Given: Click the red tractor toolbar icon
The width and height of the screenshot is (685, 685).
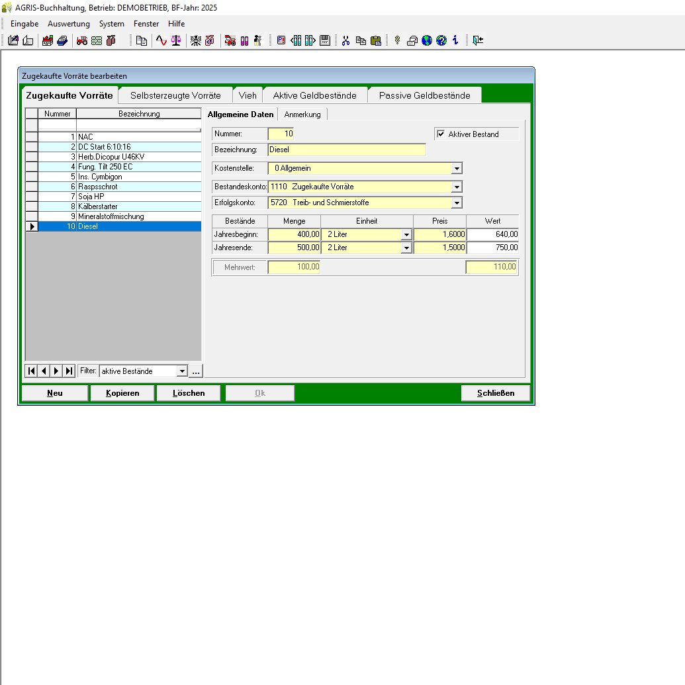Looking at the screenshot, I should (x=82, y=40).
